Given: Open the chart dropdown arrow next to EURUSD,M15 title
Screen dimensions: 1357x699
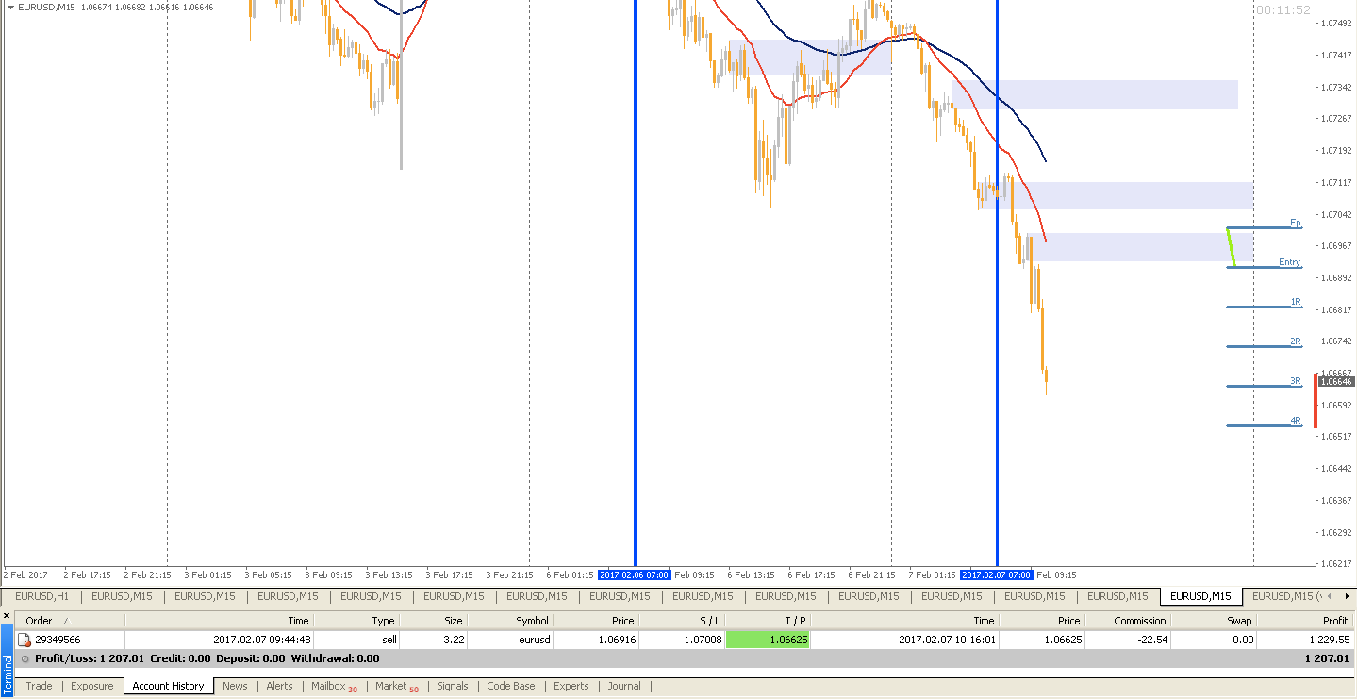Looking at the screenshot, I should click(10, 7).
